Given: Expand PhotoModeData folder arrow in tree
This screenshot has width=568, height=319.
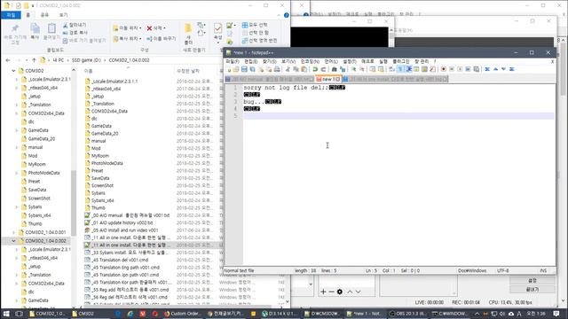Looking at the screenshot, I should coord(17,173).
